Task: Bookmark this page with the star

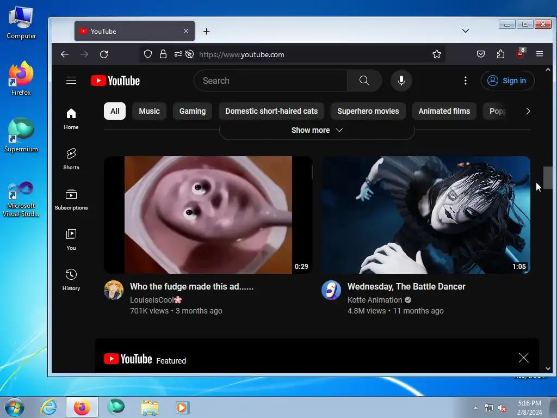Action: tap(437, 54)
